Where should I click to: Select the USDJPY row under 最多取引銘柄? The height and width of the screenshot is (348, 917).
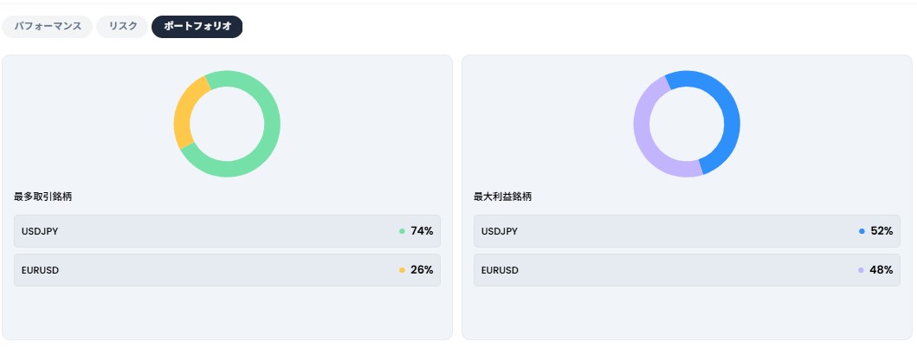(227, 231)
